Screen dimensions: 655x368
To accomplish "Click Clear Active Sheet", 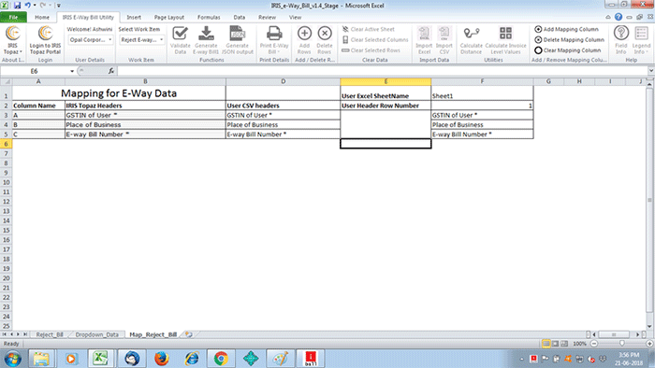I will click(x=368, y=29).
